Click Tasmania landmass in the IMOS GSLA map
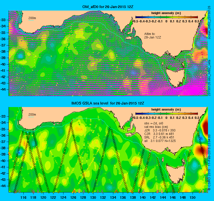This screenshot has height=201, width=214. (176, 174)
